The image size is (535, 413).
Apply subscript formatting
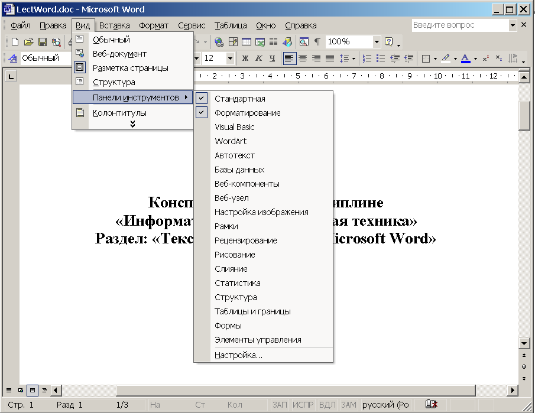[499, 58]
